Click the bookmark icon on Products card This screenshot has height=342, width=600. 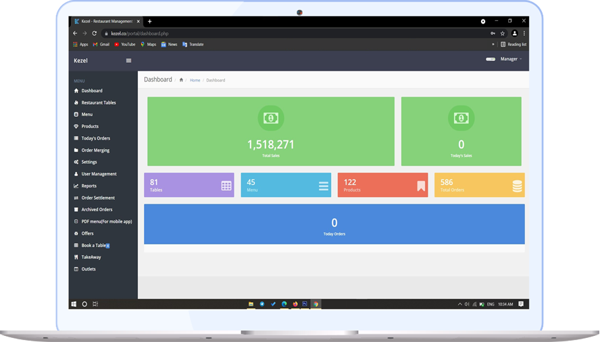click(x=421, y=186)
